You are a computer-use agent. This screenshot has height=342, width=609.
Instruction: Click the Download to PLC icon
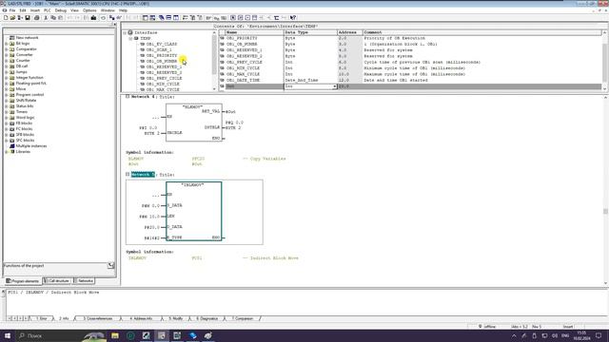pos(93,18)
